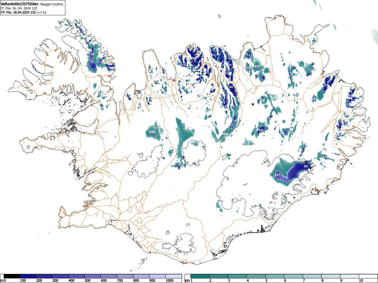
Task: Click the 247 visibility value on the map
Action: pos(257,67)
